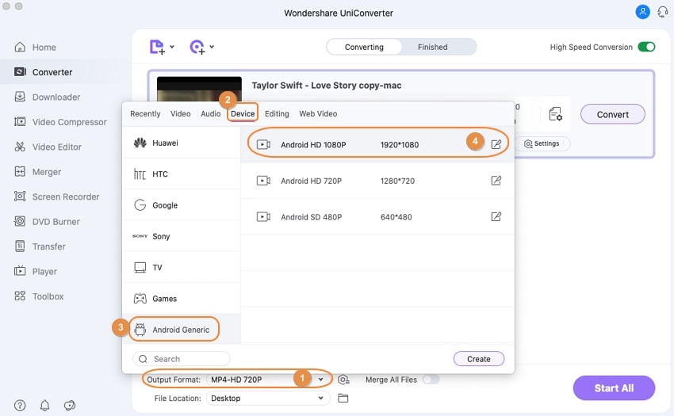Switch to the Video format tab
Image resolution: width=674 pixels, height=416 pixels.
181,114
